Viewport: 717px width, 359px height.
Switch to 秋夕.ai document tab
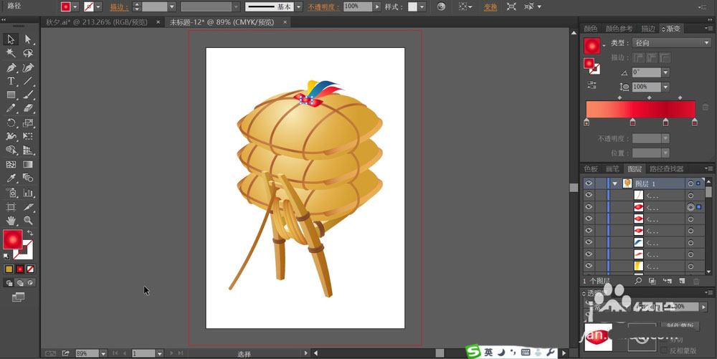pyautogui.click(x=97, y=22)
